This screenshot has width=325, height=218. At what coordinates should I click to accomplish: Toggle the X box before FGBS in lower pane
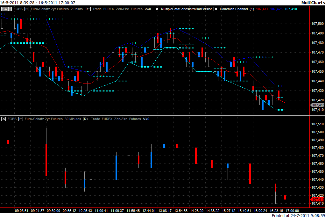4,119
